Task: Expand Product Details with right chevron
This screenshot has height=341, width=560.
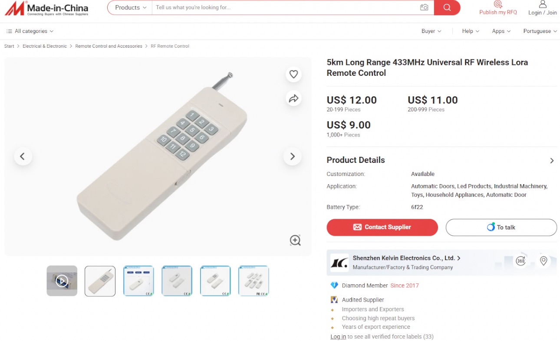Action: point(552,160)
